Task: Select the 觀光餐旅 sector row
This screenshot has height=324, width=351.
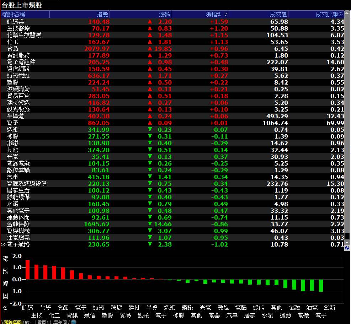Action: 172,109
